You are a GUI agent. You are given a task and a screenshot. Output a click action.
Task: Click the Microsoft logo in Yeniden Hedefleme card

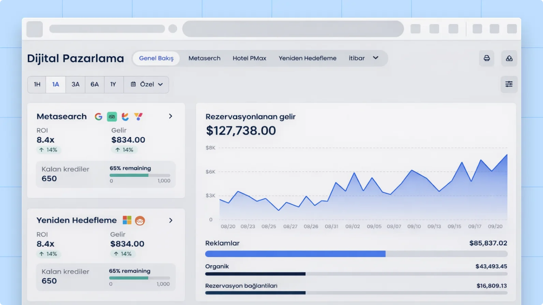pyautogui.click(x=127, y=220)
